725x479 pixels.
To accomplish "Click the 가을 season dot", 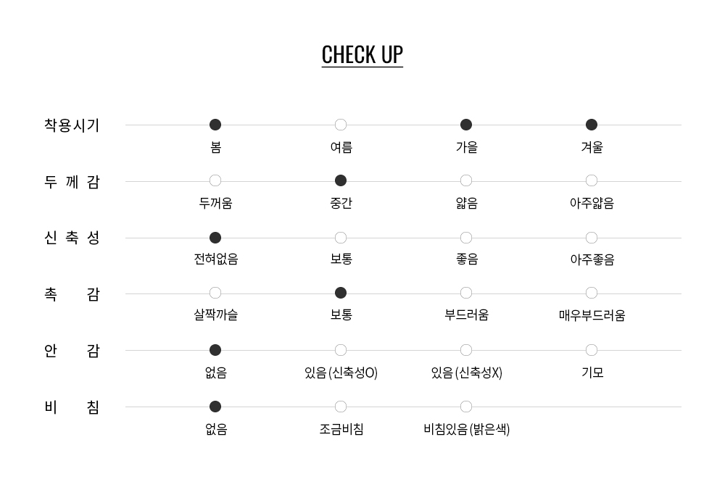I will (466, 125).
